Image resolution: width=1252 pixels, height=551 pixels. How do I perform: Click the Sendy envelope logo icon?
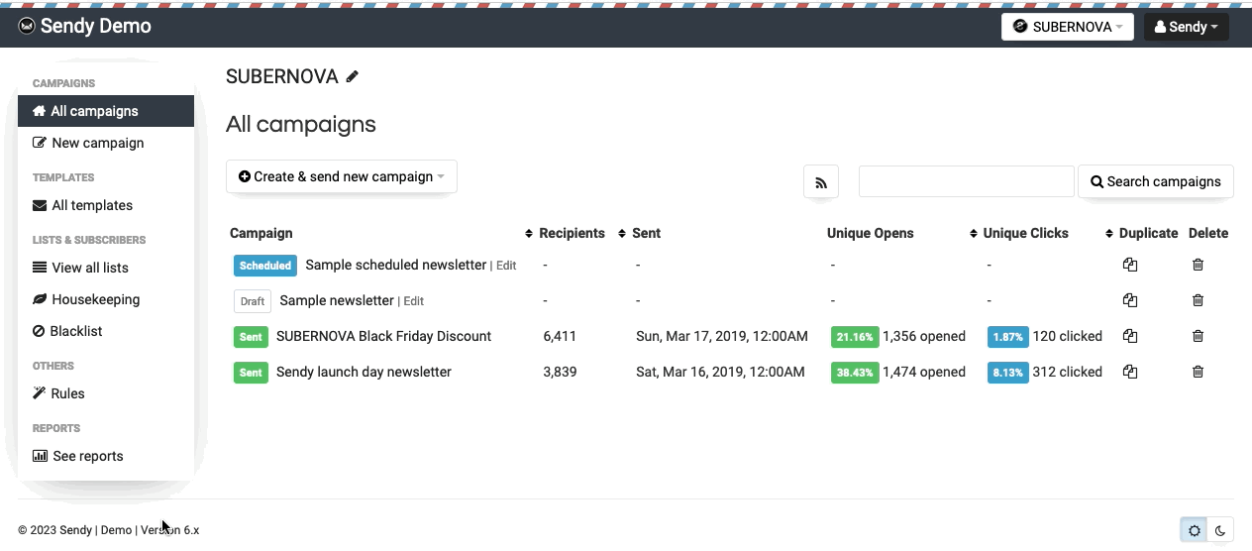coord(27,26)
